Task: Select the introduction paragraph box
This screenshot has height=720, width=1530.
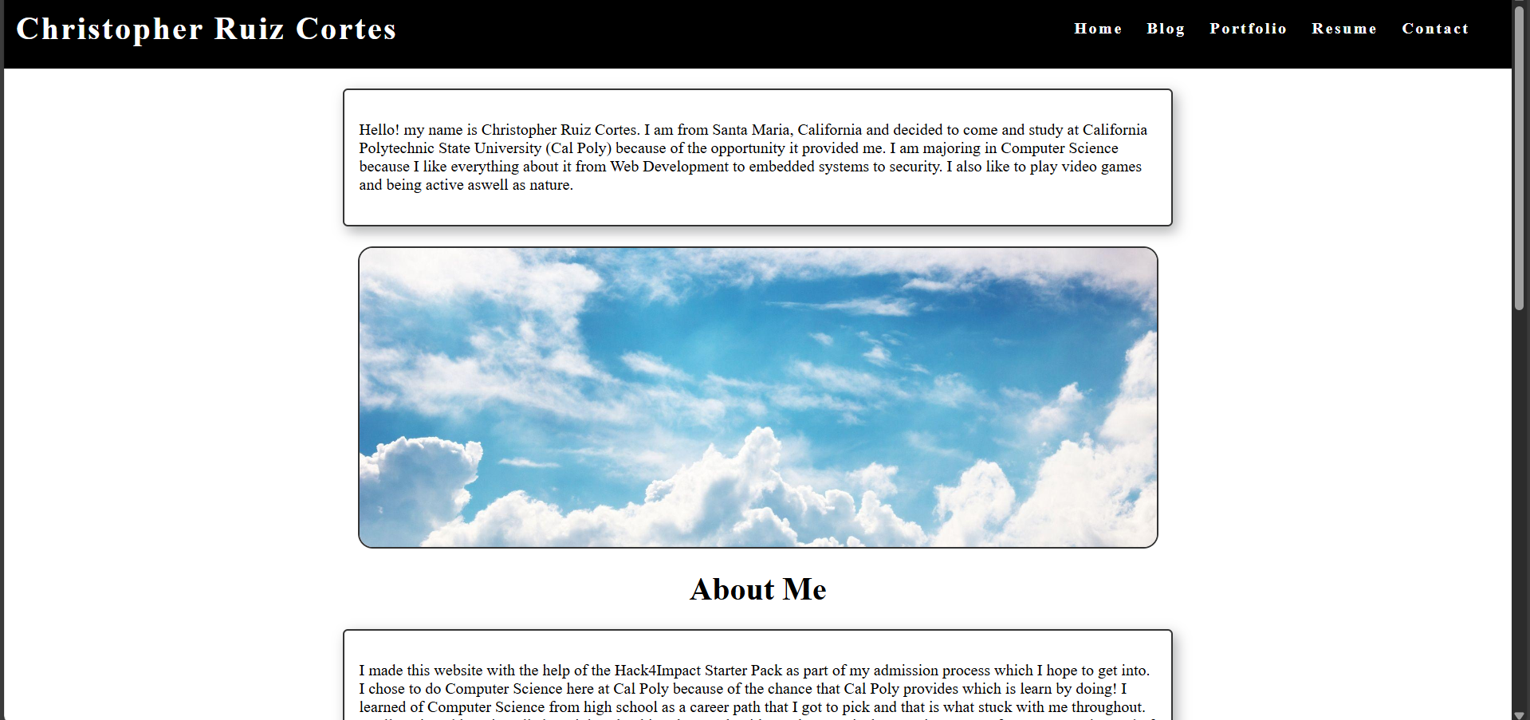Action: pos(757,157)
